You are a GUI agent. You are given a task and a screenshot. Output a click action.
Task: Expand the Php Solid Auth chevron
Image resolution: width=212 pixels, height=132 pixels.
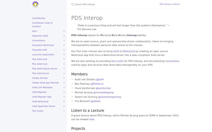tap(64, 59)
